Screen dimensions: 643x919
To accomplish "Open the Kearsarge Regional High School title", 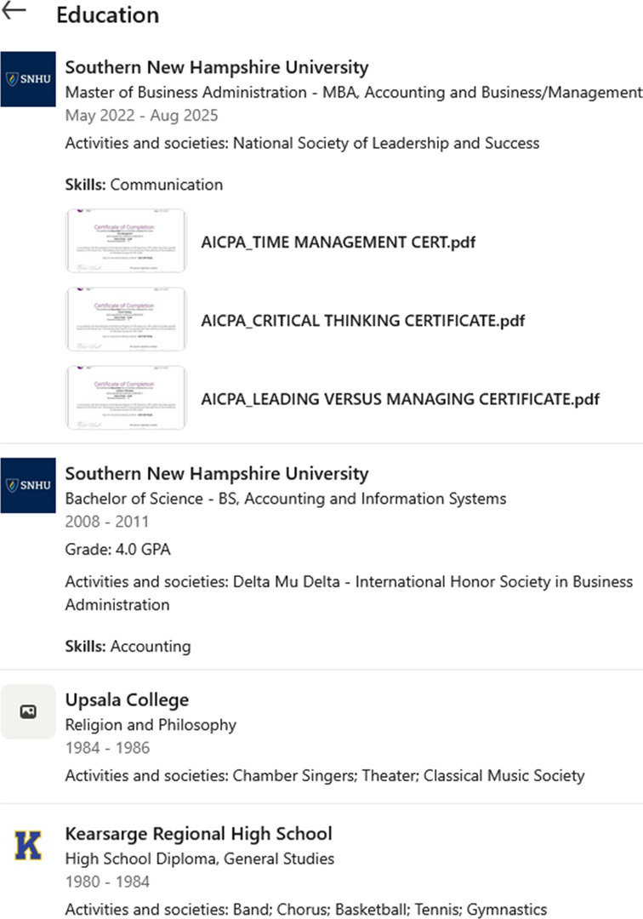I will (x=198, y=834).
